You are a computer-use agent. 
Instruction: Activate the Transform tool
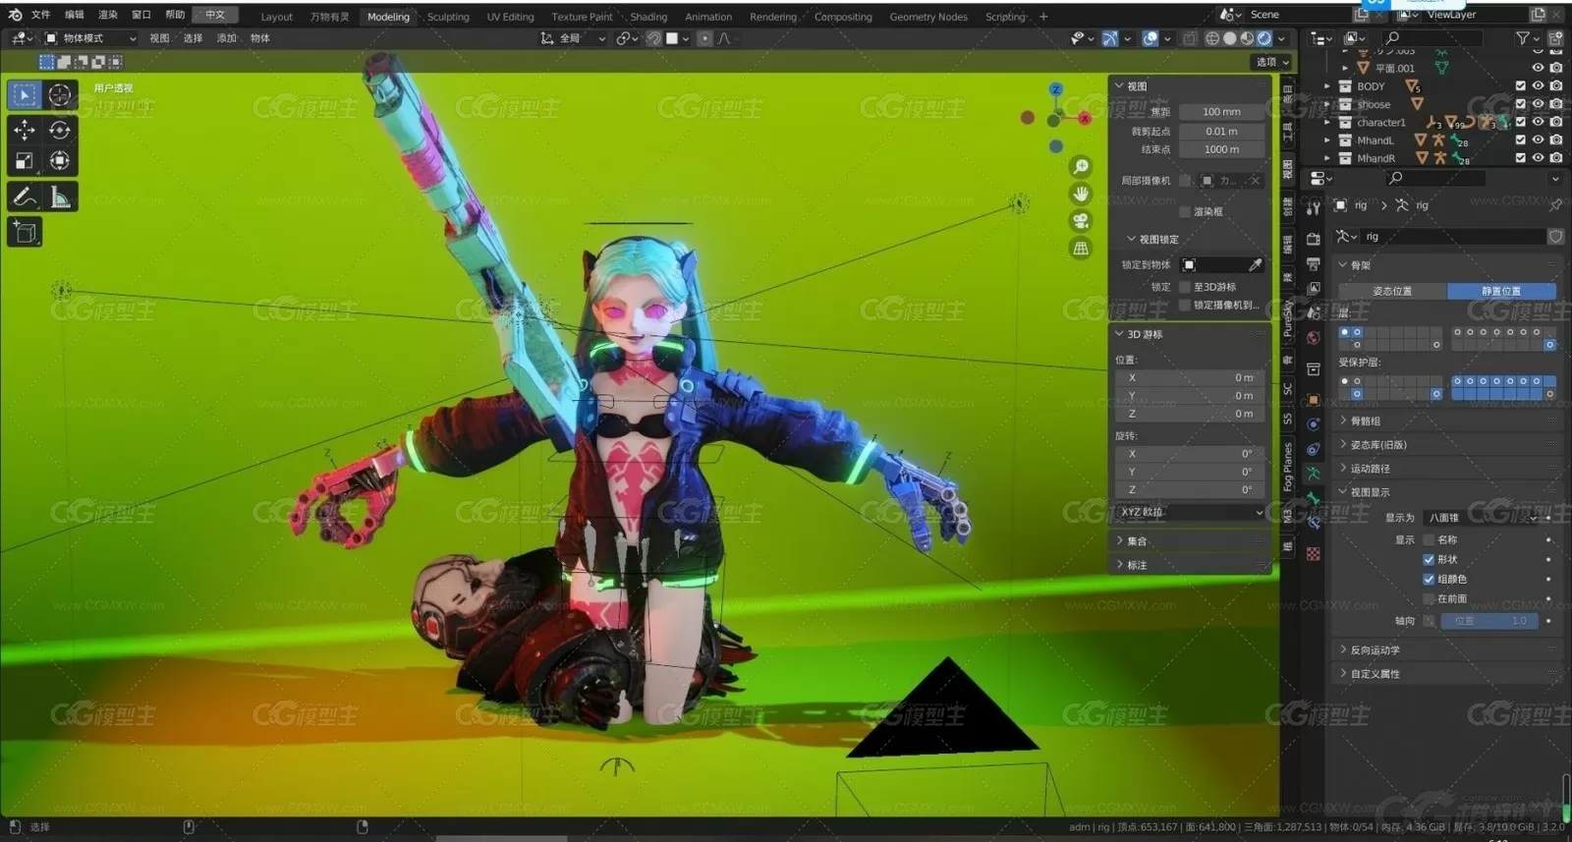[x=60, y=160]
